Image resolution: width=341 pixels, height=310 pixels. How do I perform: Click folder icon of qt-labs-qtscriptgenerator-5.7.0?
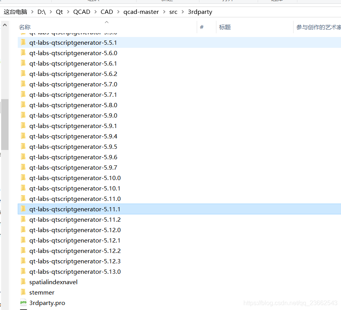pyautogui.click(x=23, y=84)
